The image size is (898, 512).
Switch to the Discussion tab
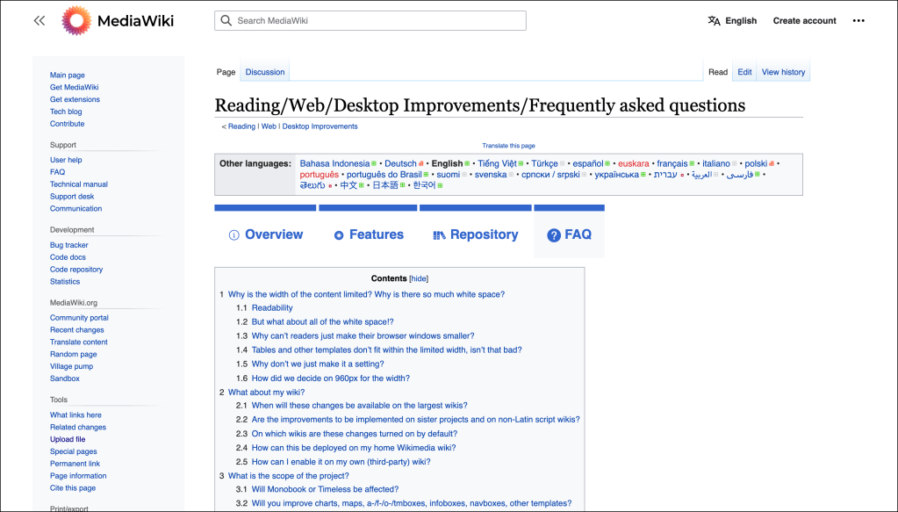[265, 72]
